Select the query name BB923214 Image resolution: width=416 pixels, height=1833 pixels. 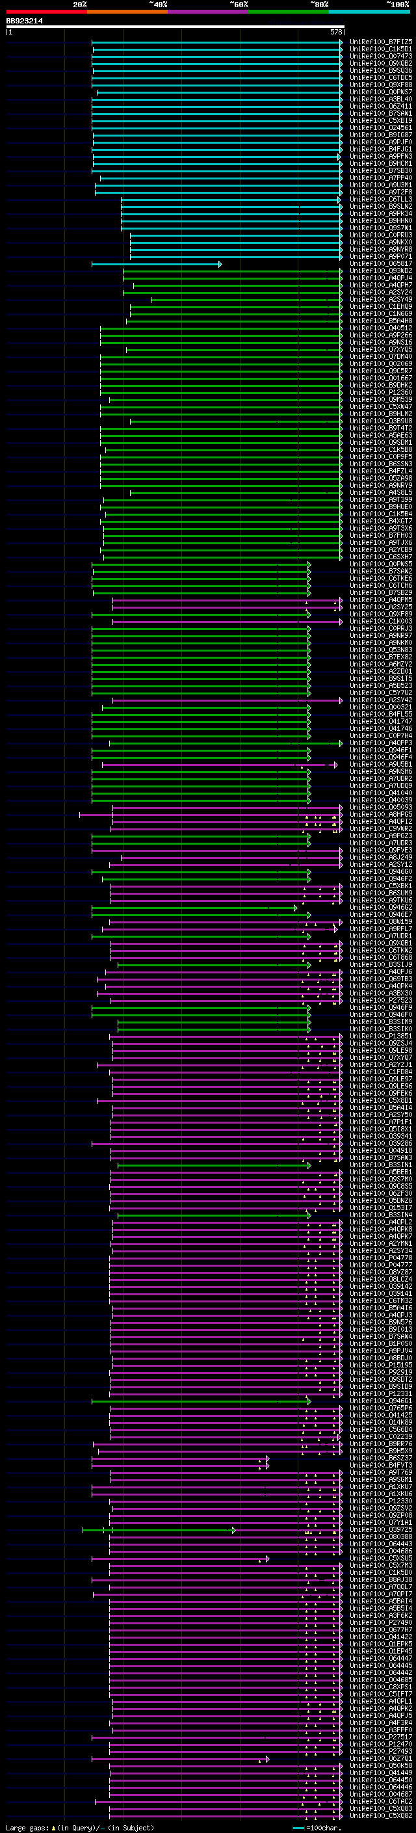pos(24,21)
